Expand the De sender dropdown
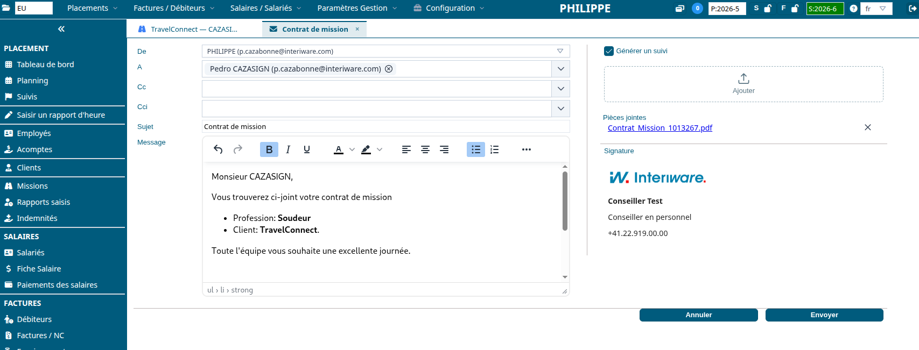 [x=560, y=51]
